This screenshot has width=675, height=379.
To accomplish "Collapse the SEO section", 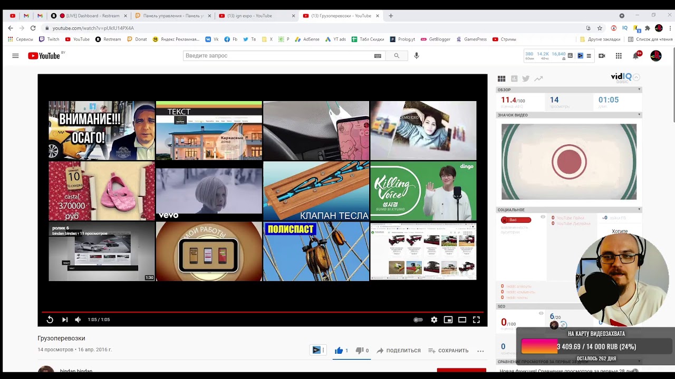I will tap(639, 306).
